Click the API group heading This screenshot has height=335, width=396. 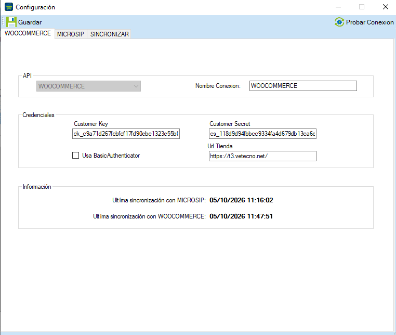point(27,76)
